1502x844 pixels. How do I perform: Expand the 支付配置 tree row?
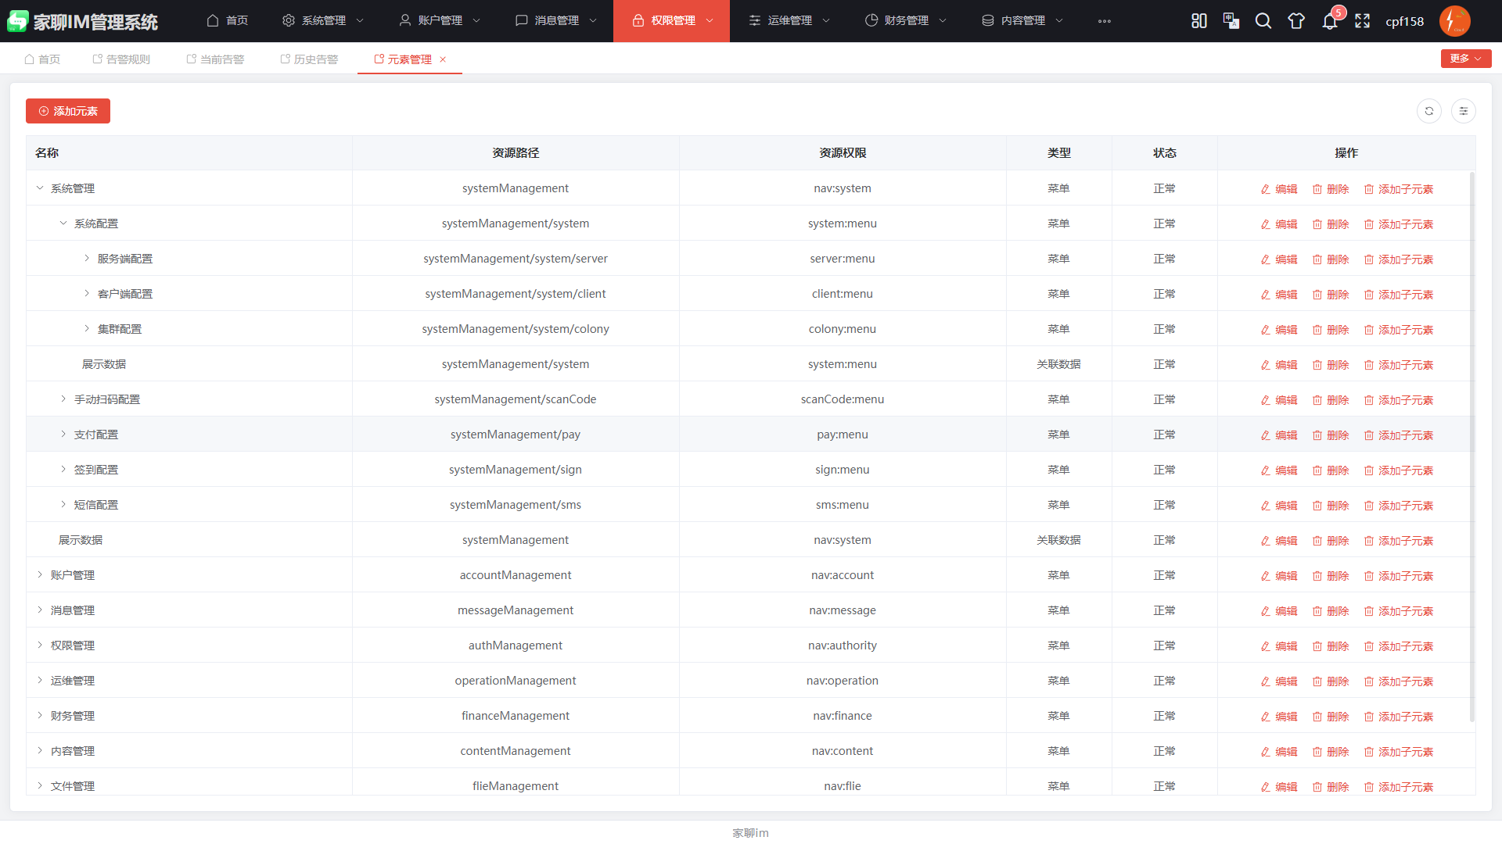click(63, 435)
